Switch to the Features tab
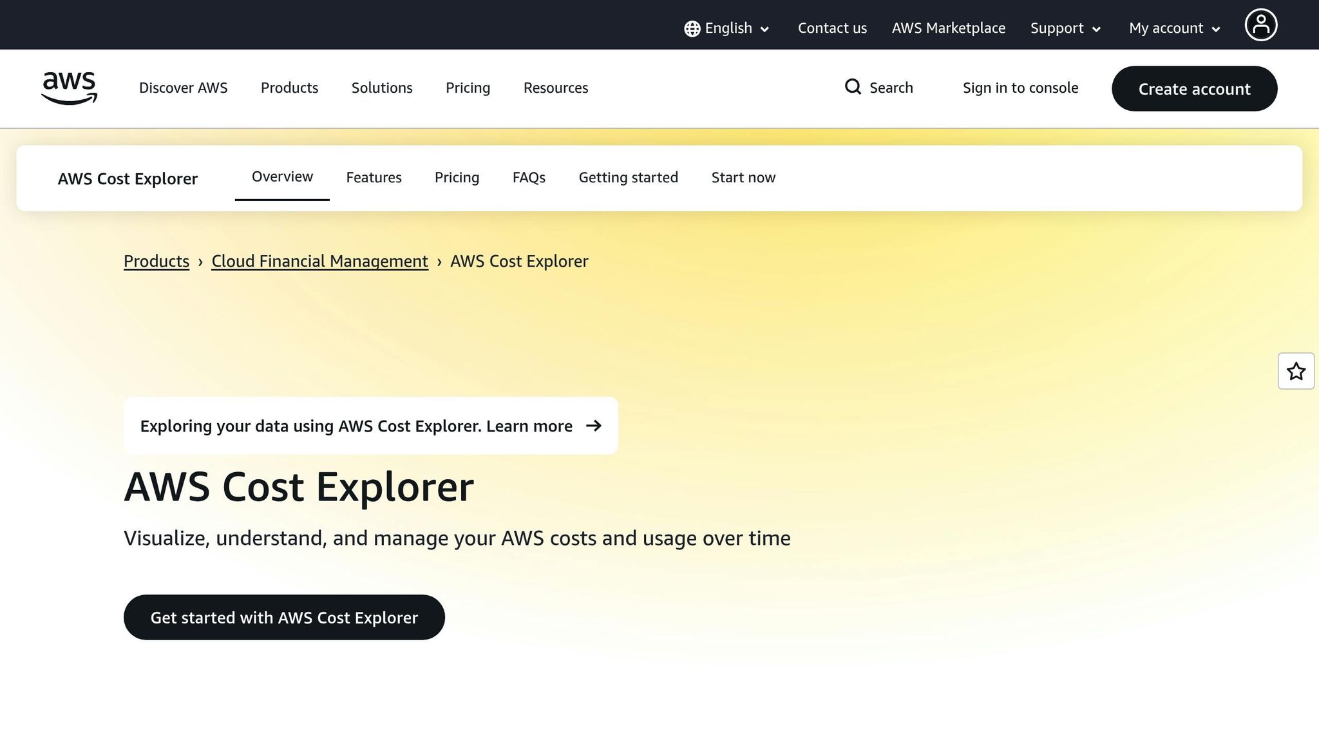Image resolution: width=1319 pixels, height=742 pixels. tap(374, 177)
